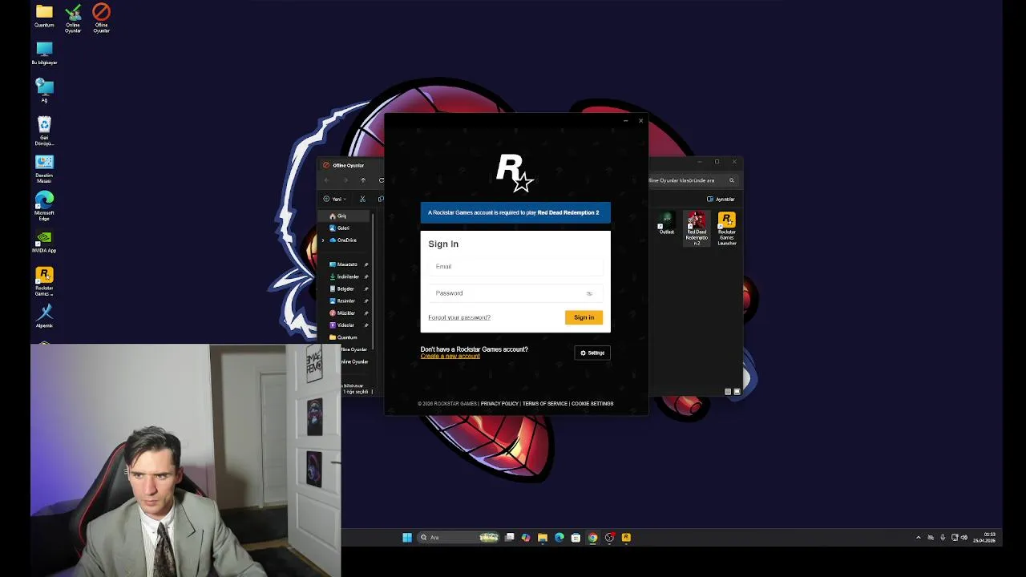Toggle Ayrıntılar details pane in Explorer
This screenshot has width=1026, height=577.
(x=721, y=199)
